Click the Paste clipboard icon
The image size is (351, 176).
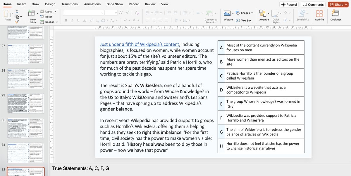coord(8,14)
